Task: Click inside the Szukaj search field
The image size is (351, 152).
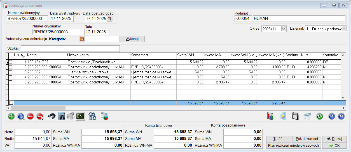Action: [70, 48]
